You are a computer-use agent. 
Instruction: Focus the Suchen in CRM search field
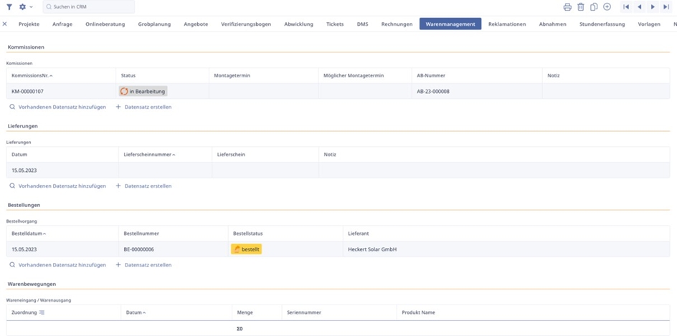point(90,7)
